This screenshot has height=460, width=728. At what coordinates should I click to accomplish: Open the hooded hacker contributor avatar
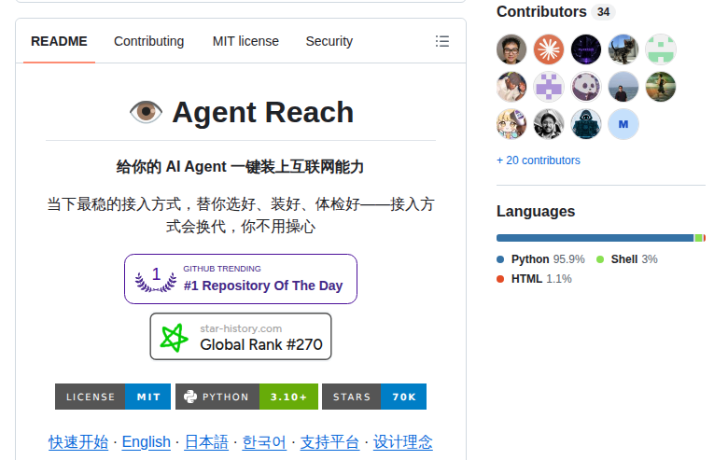586,124
